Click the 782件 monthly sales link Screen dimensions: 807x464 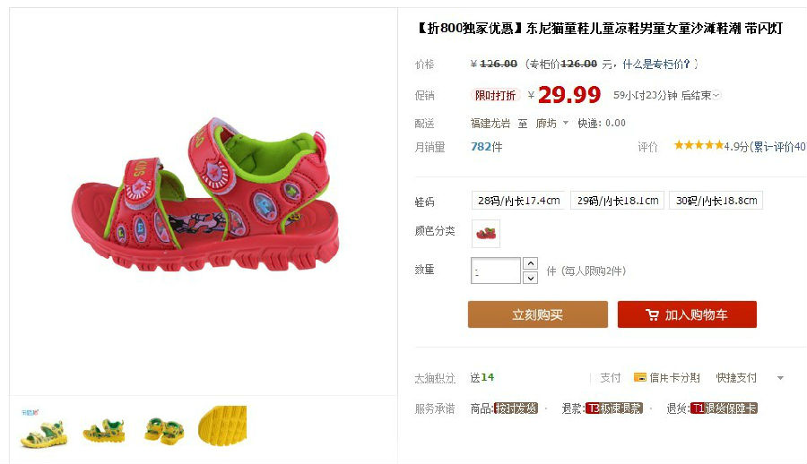click(x=486, y=147)
